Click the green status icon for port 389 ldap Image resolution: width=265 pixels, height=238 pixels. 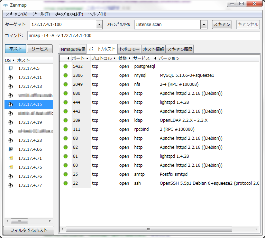point(66,120)
